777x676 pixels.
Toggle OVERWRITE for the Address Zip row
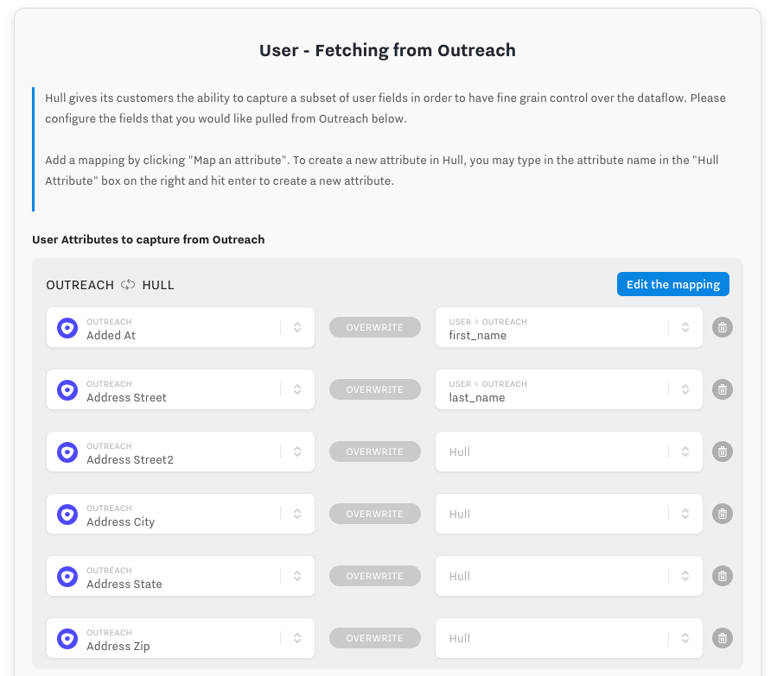[374, 638]
